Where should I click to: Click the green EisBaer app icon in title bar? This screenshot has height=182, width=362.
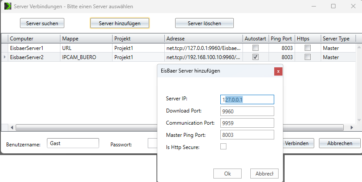8,6
